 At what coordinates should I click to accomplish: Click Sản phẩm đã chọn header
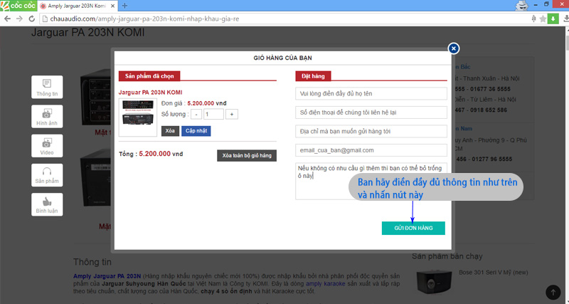(x=149, y=76)
